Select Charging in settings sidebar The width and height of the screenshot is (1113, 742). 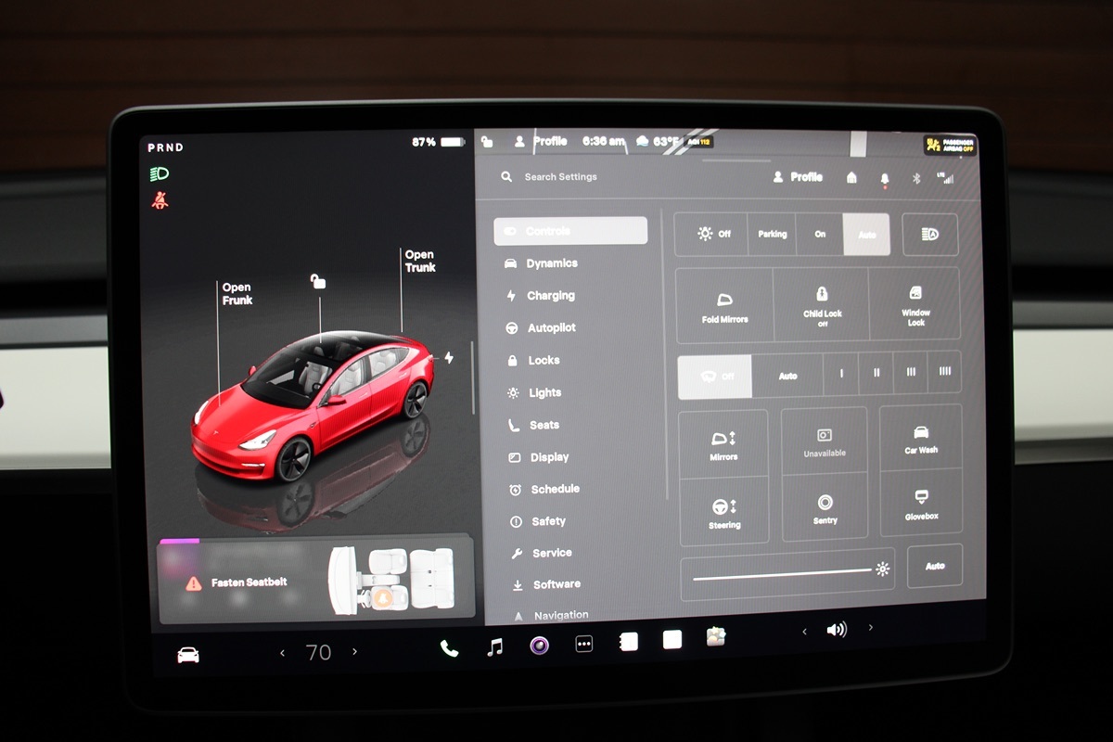550,296
